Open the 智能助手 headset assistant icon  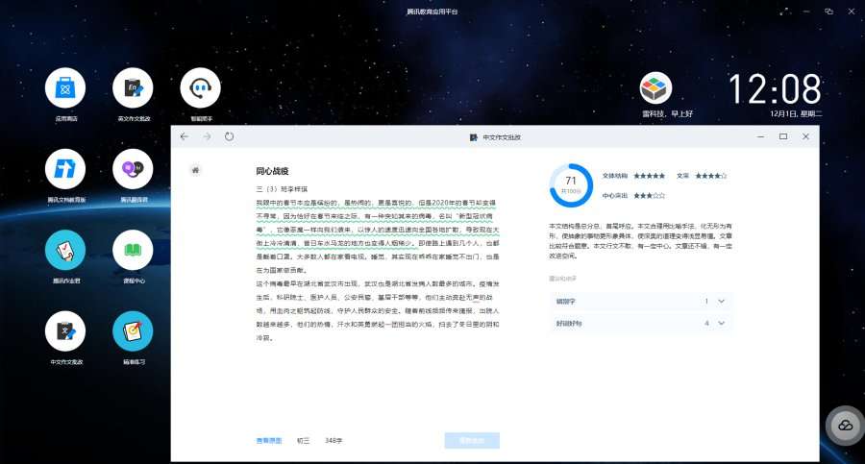[x=200, y=89]
